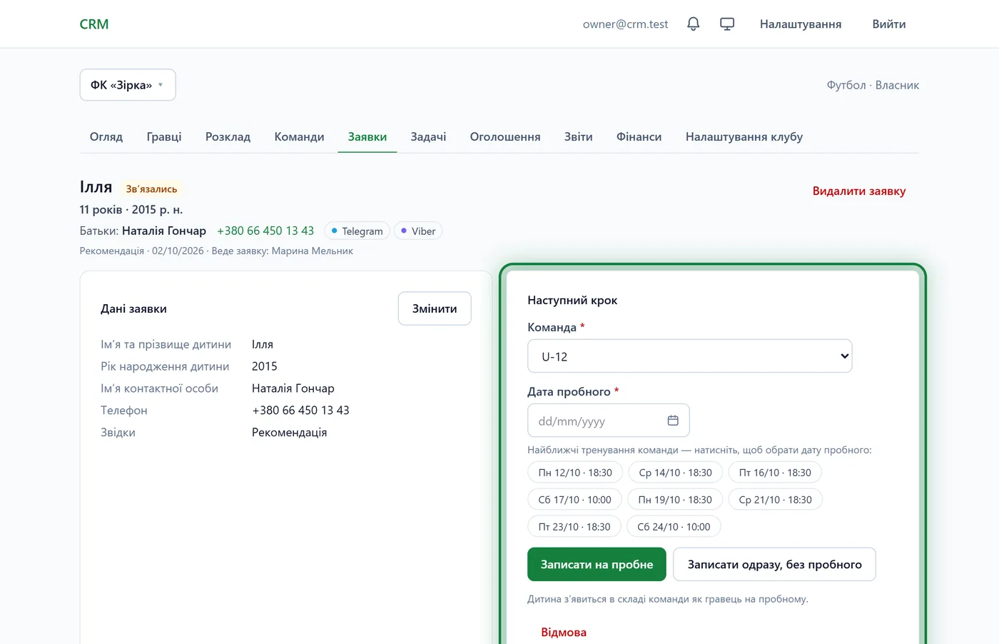Open Налаштування in the top header
This screenshot has height=644, width=999.
coord(801,24)
